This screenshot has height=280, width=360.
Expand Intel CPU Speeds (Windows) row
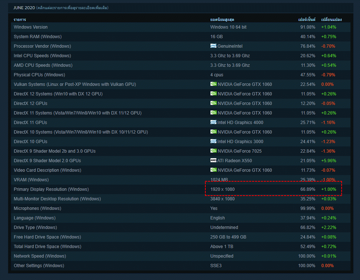pos(181,56)
